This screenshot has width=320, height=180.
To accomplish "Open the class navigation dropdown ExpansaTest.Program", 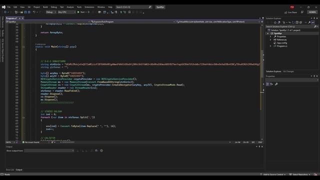I will tap(132, 21).
